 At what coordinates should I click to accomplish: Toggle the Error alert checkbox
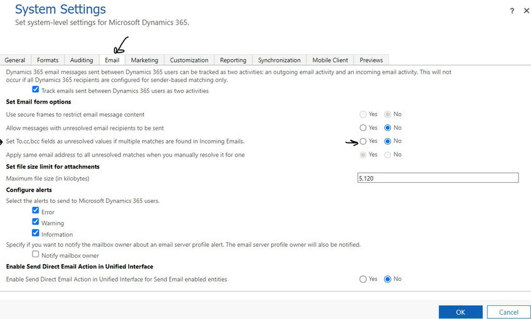(x=36, y=210)
